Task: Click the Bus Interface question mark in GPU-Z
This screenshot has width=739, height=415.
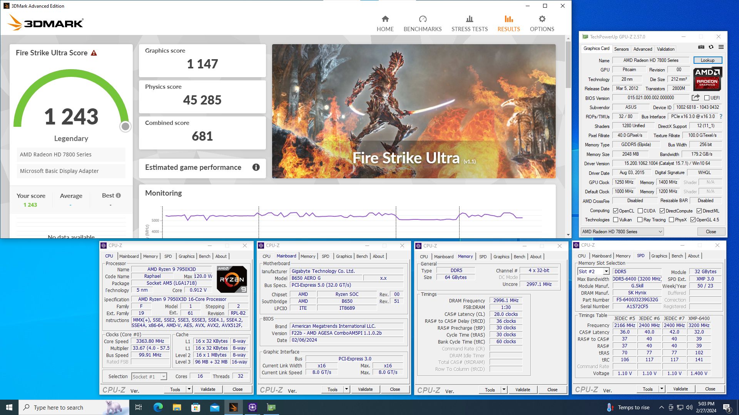Action: pyautogui.click(x=721, y=116)
